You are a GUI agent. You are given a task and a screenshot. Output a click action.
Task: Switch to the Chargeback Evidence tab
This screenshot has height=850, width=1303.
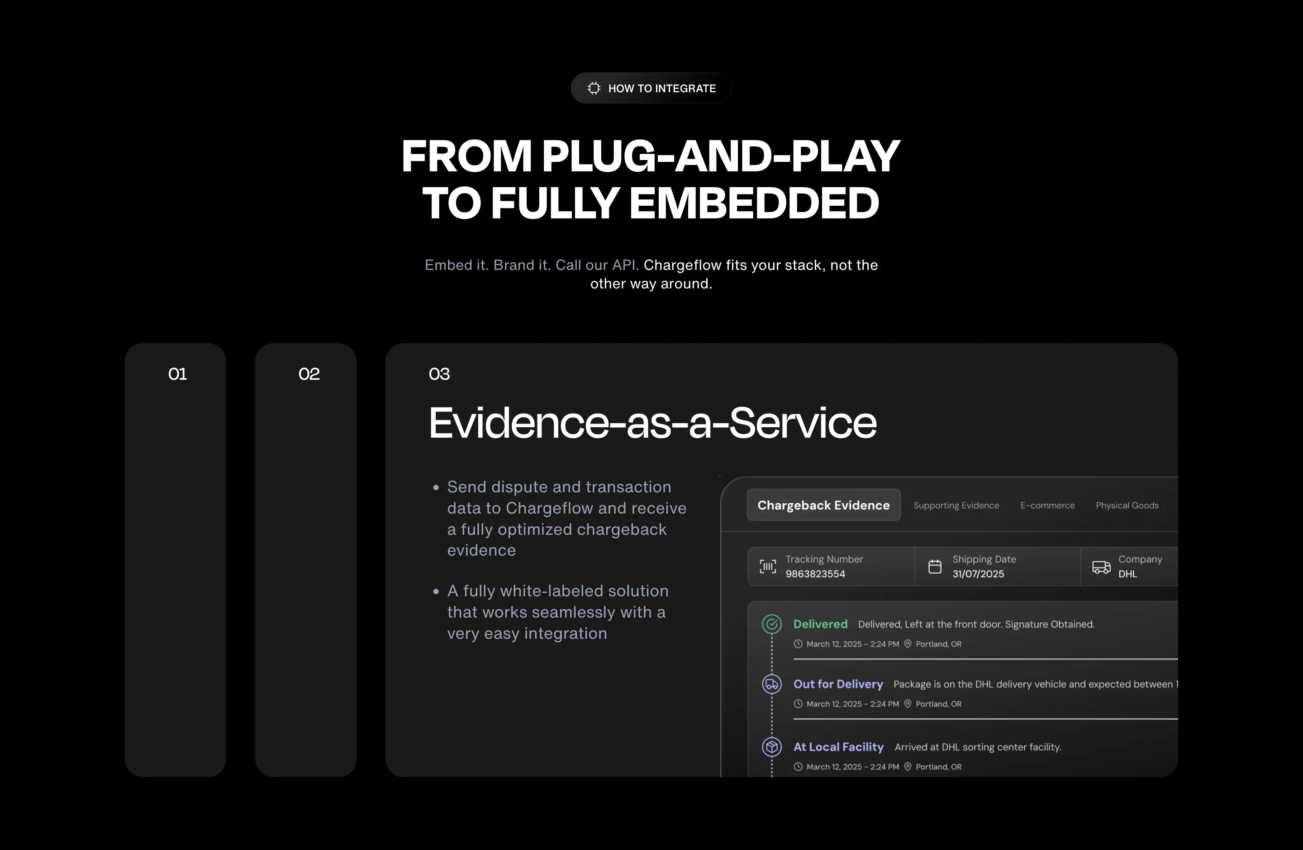(823, 505)
